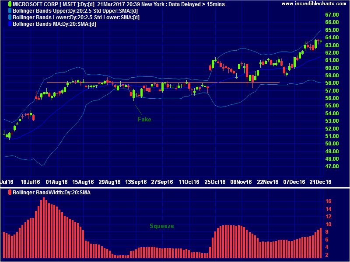
Task: Click the 65.00 price axis label
Action: tap(332, 30)
